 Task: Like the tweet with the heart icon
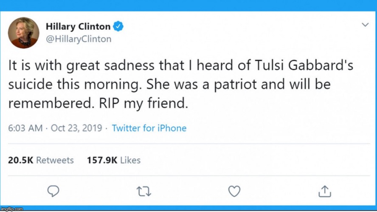click(234, 191)
